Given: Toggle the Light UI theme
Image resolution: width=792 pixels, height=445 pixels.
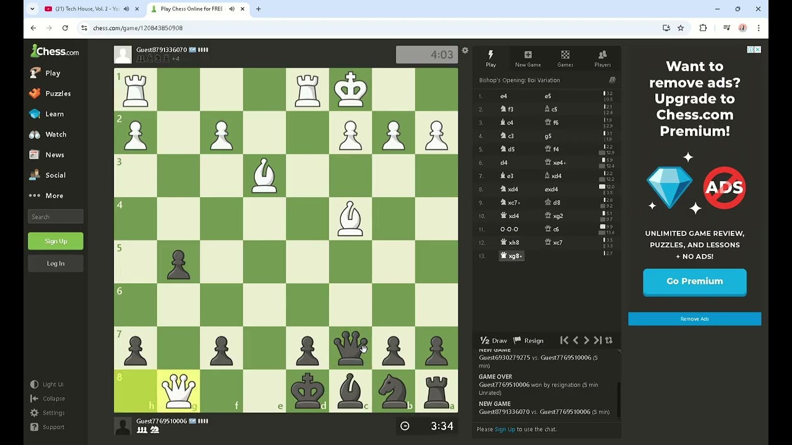Looking at the screenshot, I should click(x=47, y=384).
